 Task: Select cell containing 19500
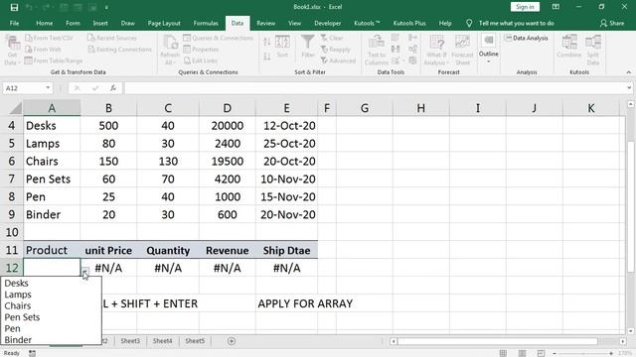pyautogui.click(x=228, y=161)
